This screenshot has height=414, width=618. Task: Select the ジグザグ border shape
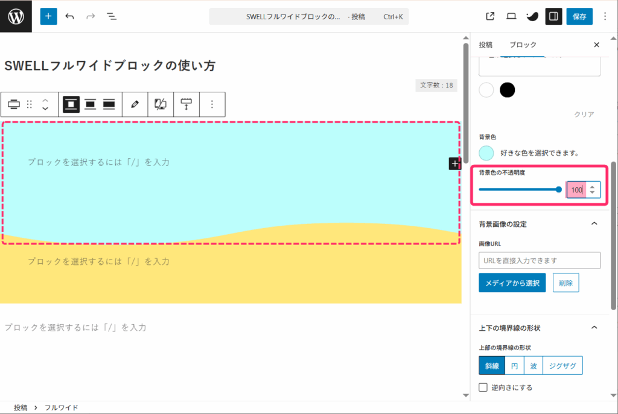pos(562,366)
